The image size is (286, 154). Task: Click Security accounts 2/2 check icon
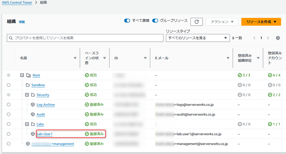coord(270,95)
